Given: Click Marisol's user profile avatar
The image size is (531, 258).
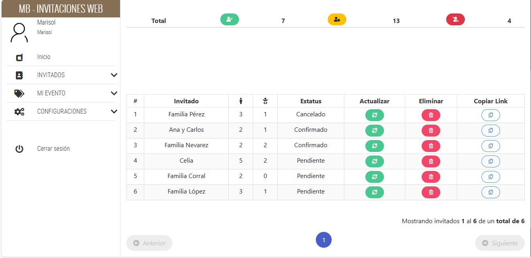Looking at the screenshot, I should tap(19, 32).
